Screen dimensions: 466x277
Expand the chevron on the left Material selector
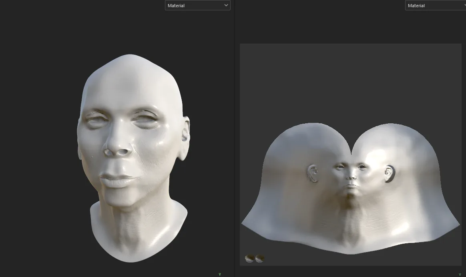tap(226, 5)
